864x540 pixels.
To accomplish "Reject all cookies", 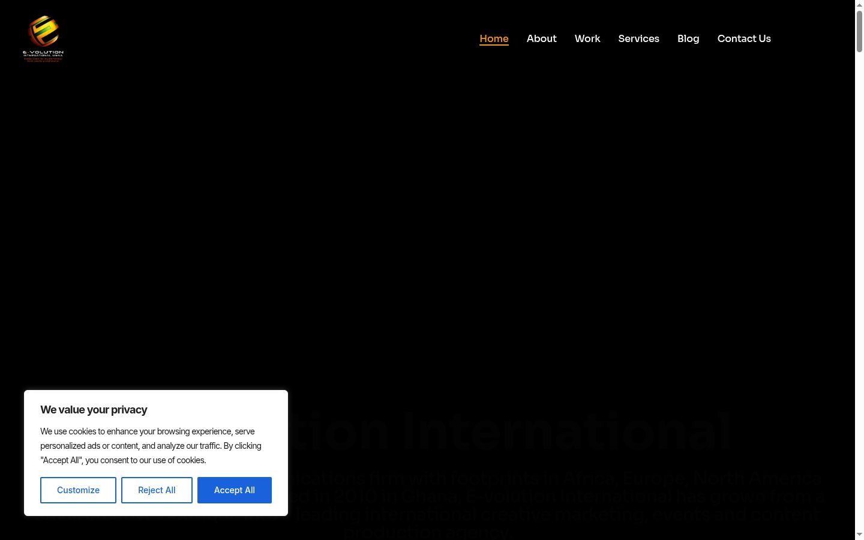I will tap(157, 490).
